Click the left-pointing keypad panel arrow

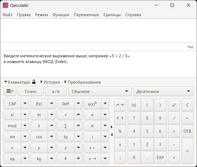(x=112, y=135)
